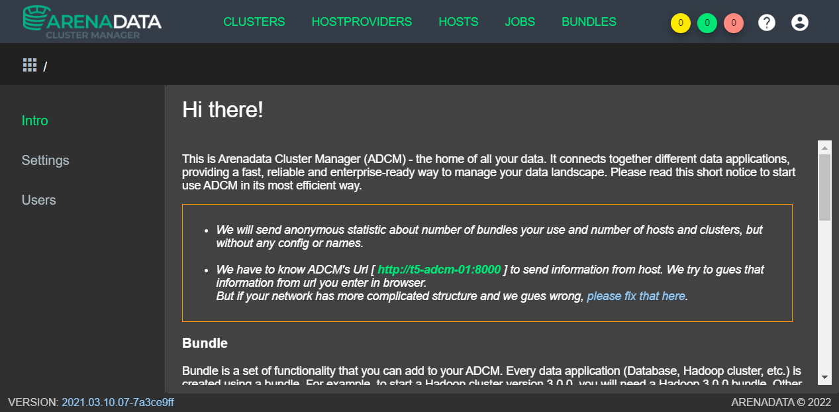Open the apps grid icon
This screenshot has height=412, width=839.
(29, 64)
